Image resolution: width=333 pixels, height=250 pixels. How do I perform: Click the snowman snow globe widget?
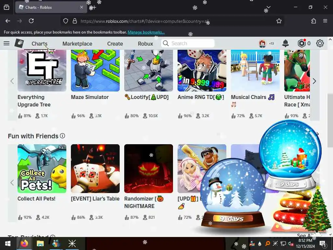(x=233, y=193)
